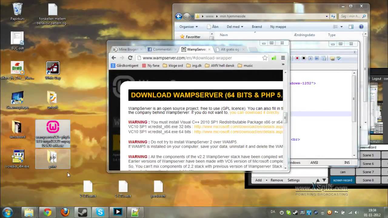Click the you can download it directly link
The height and width of the screenshot is (218, 388).
(x=254, y=113)
